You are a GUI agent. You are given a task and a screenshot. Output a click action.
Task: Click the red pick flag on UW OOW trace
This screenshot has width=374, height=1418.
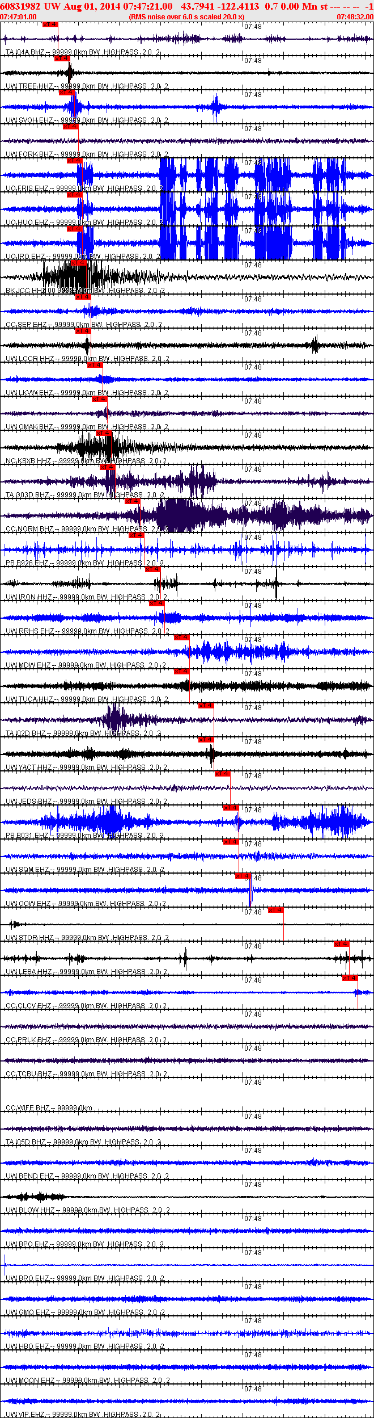[243, 876]
